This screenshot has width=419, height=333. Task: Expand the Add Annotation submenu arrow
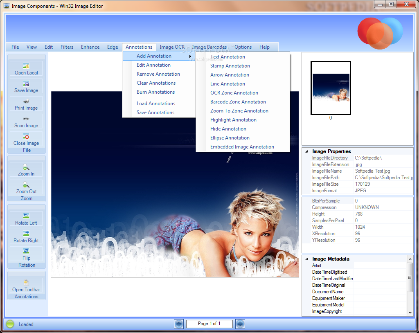pos(190,56)
